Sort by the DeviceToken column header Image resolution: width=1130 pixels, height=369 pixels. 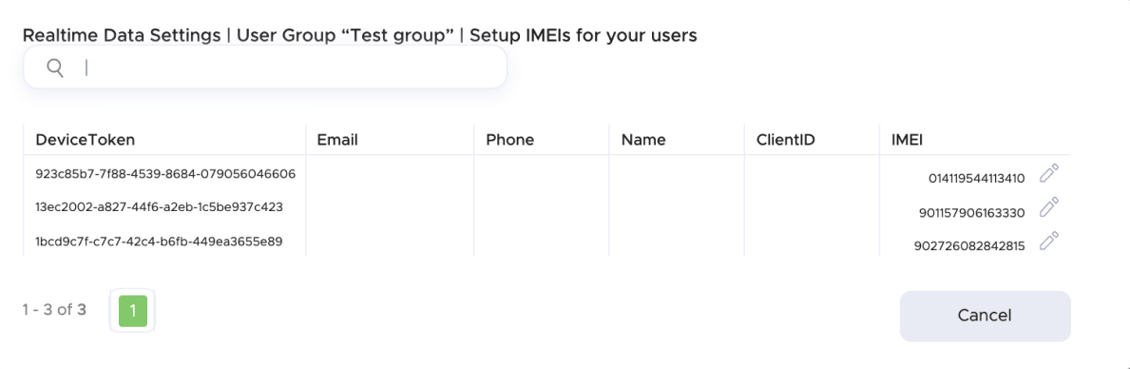coord(86,140)
